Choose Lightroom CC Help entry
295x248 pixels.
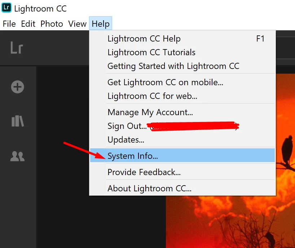(x=182, y=39)
